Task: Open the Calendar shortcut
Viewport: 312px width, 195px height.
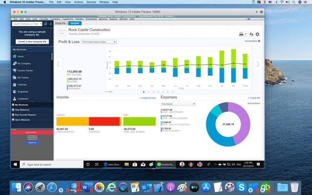Action: [x=22, y=85]
